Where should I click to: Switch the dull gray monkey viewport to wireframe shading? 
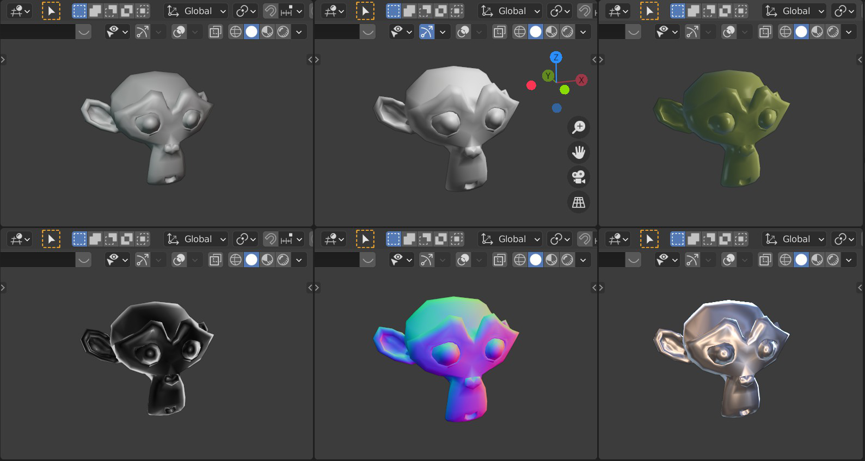pos(236,32)
